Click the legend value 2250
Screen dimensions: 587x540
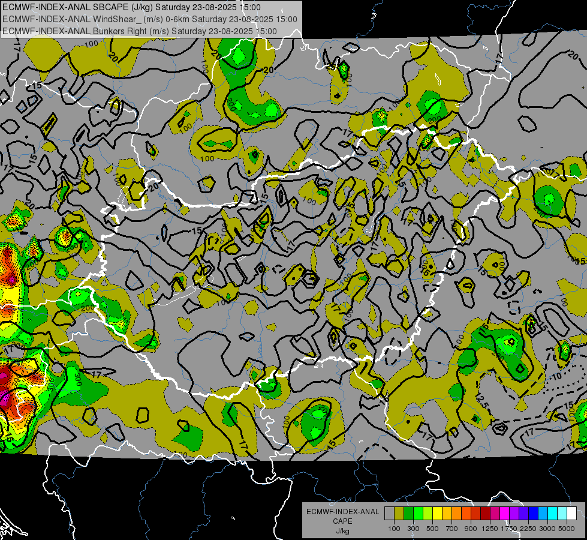pyautogui.click(x=529, y=529)
